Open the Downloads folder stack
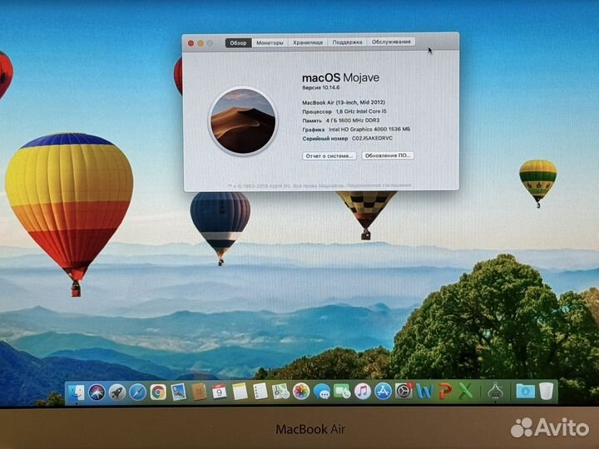Image resolution: width=599 pixels, height=449 pixels. [525, 392]
